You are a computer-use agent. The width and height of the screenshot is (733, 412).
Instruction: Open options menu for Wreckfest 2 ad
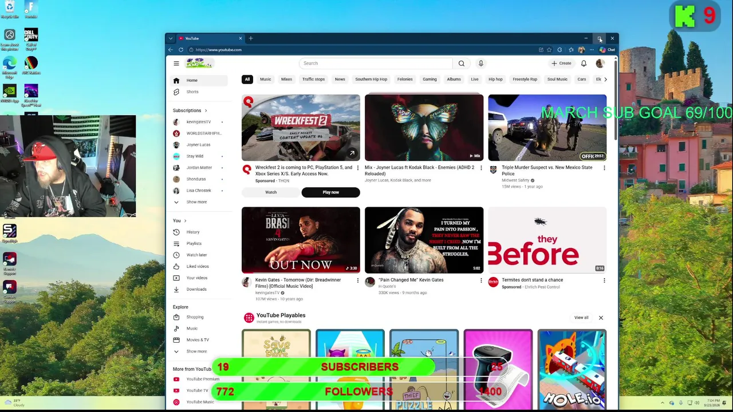coord(358,168)
